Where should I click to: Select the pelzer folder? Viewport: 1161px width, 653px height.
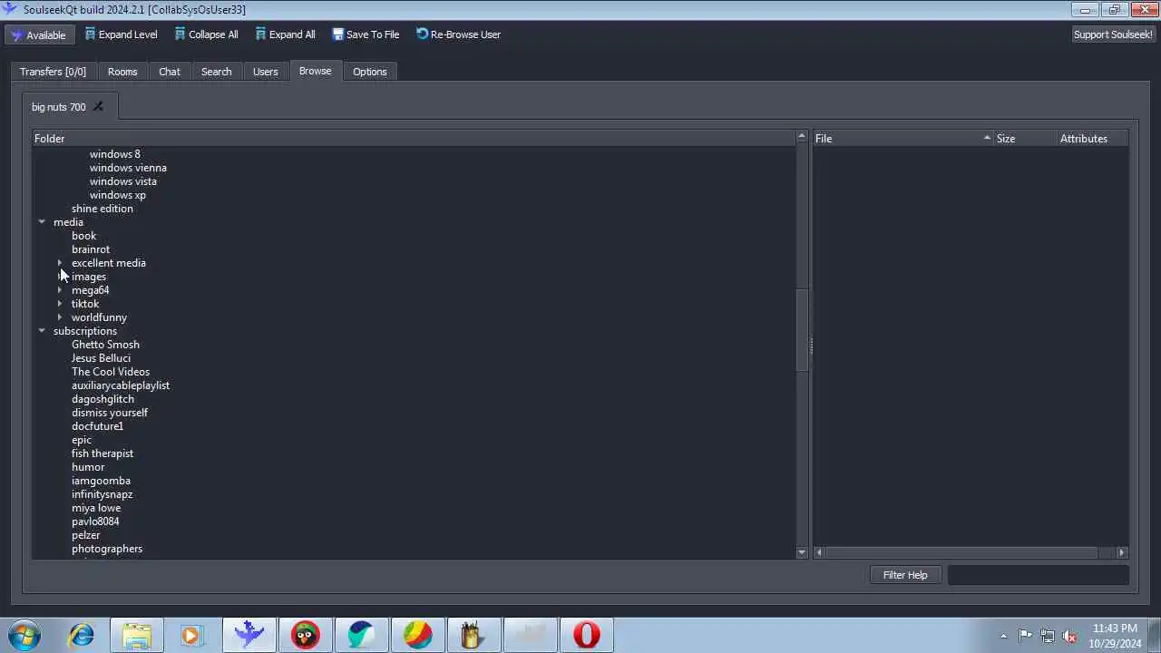tap(86, 535)
